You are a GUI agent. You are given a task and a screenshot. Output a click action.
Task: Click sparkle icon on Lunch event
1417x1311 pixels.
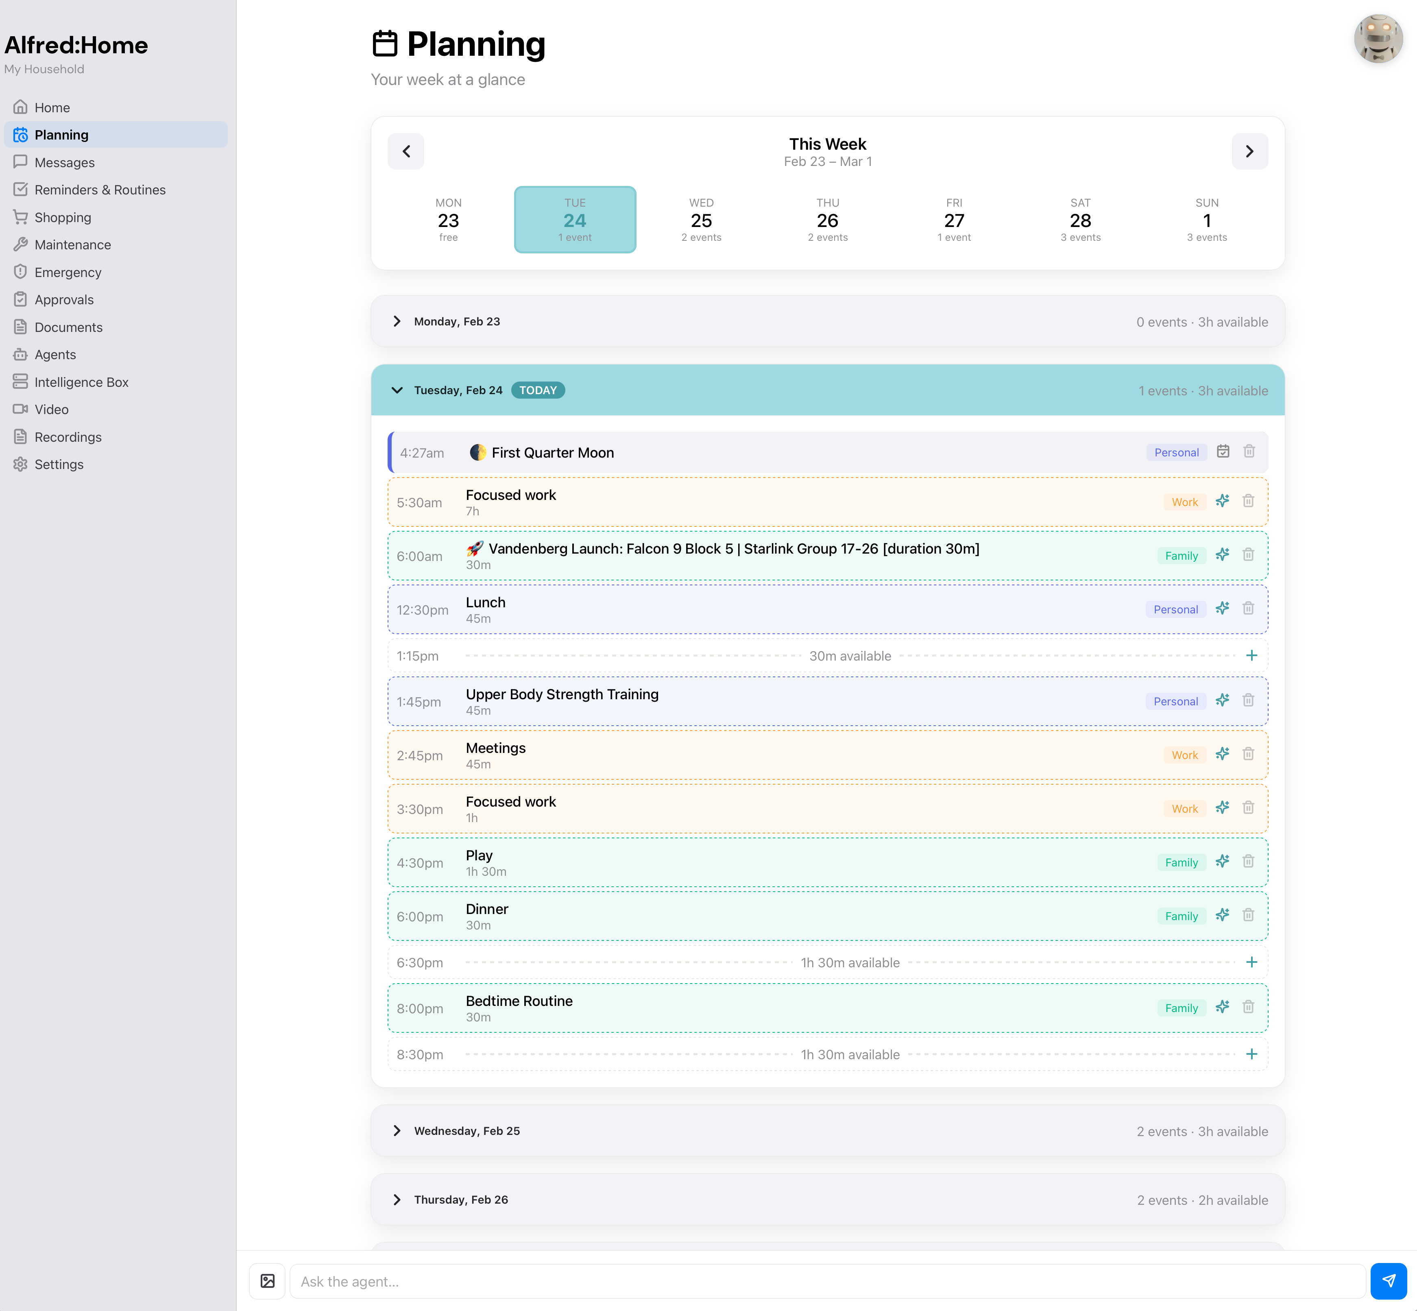pyautogui.click(x=1222, y=609)
